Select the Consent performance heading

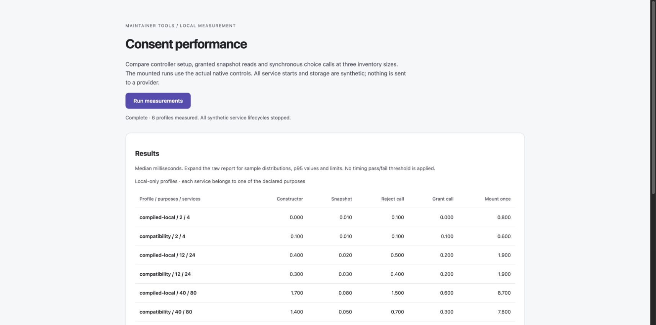coord(186,44)
